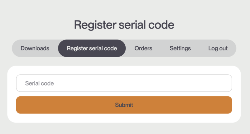Click the dark highlighted active nav pill
The width and height of the screenshot is (250, 134).
(92, 49)
